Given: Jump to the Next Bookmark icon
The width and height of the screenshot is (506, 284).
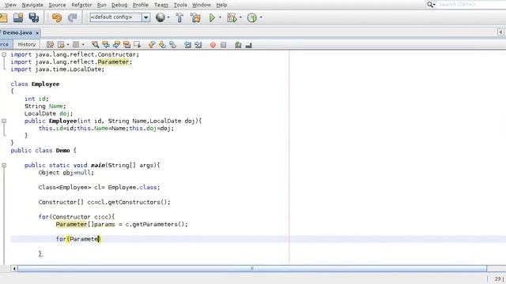Looking at the screenshot, I should click(x=162, y=45).
